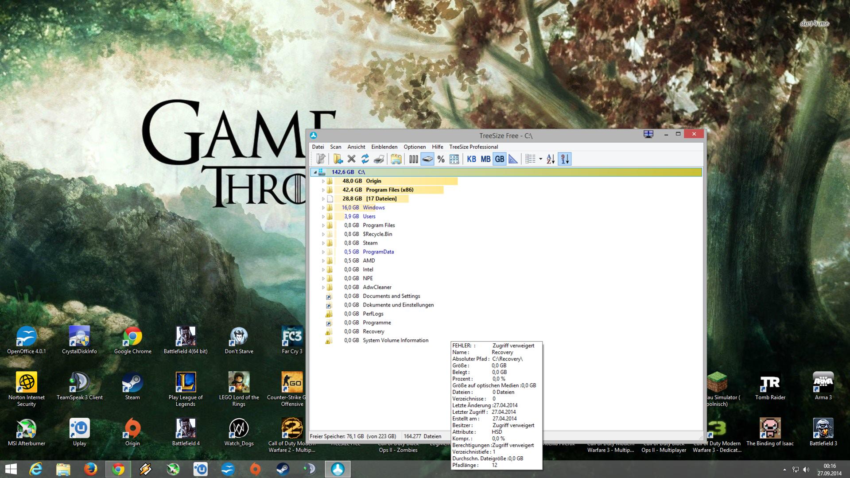Image resolution: width=850 pixels, height=478 pixels.
Task: Expand the [17 Dateien] node
Action: [323, 199]
